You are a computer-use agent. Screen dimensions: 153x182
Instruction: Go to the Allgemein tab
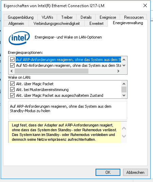pyautogui.click(x=16, y=24)
